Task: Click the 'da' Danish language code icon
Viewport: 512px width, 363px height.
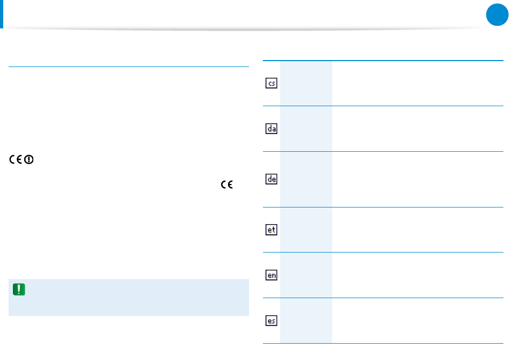Action: (x=272, y=129)
